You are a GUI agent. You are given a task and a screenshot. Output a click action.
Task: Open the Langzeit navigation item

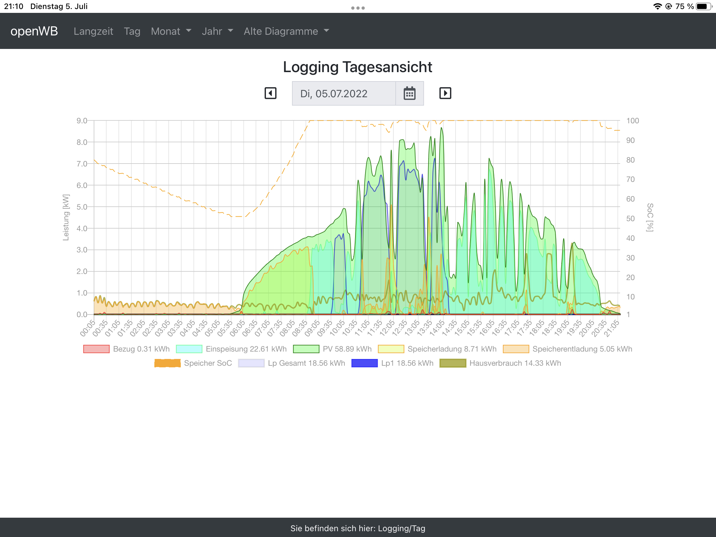pyautogui.click(x=93, y=31)
